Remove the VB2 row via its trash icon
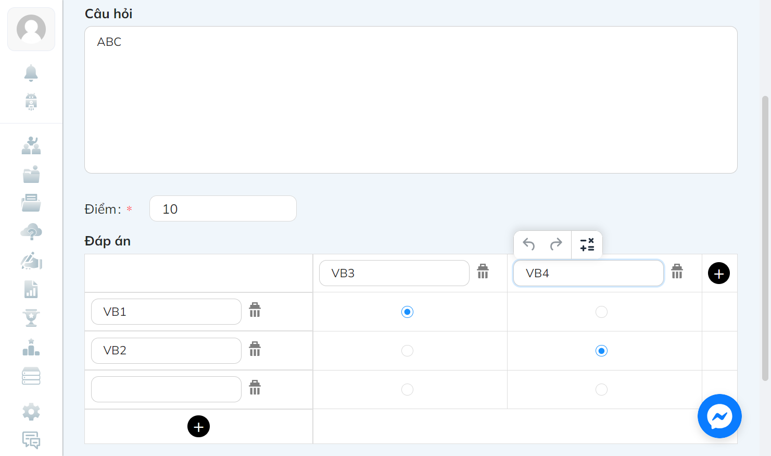The height and width of the screenshot is (456, 771). (255, 349)
